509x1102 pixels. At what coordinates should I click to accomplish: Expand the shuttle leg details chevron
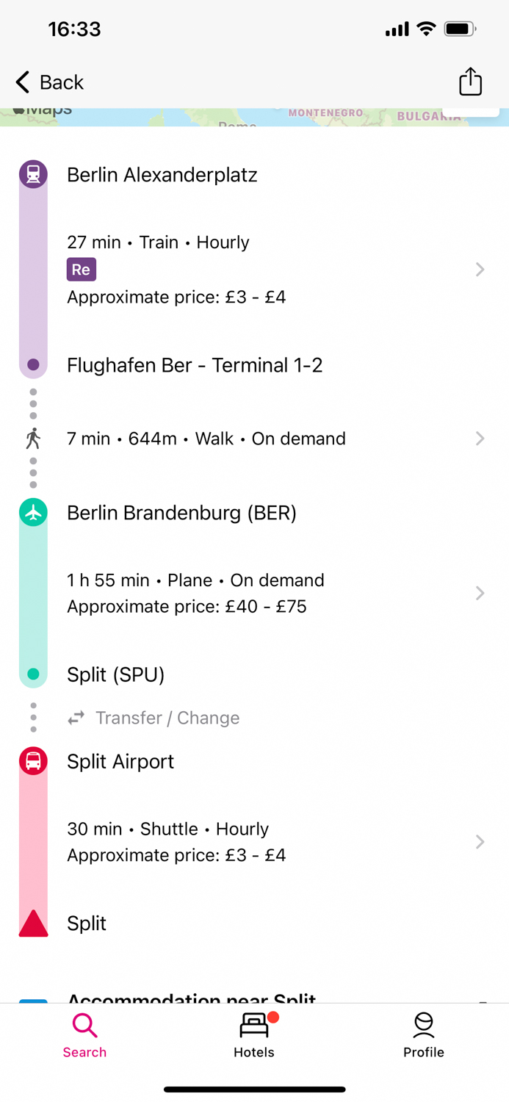(x=480, y=842)
